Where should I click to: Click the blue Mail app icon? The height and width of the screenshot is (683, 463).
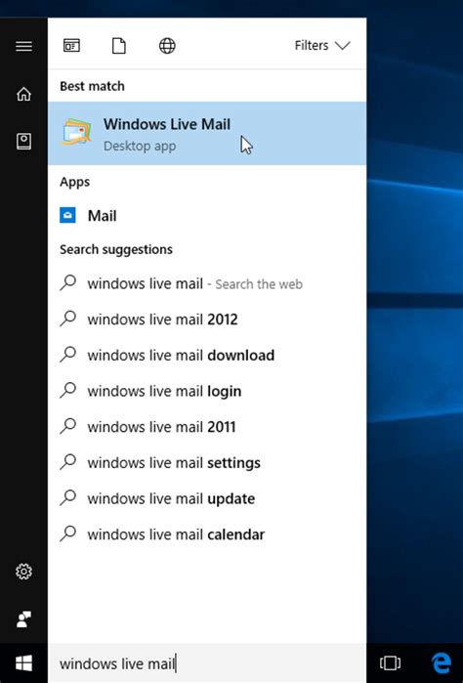(x=67, y=215)
